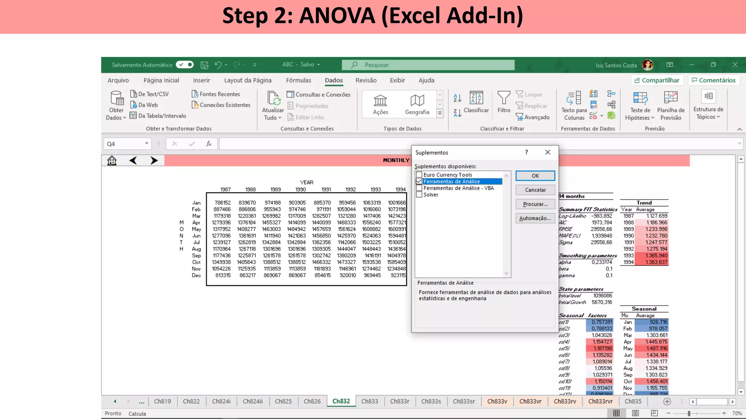Click the home icon above the sheet

[x=112, y=160]
